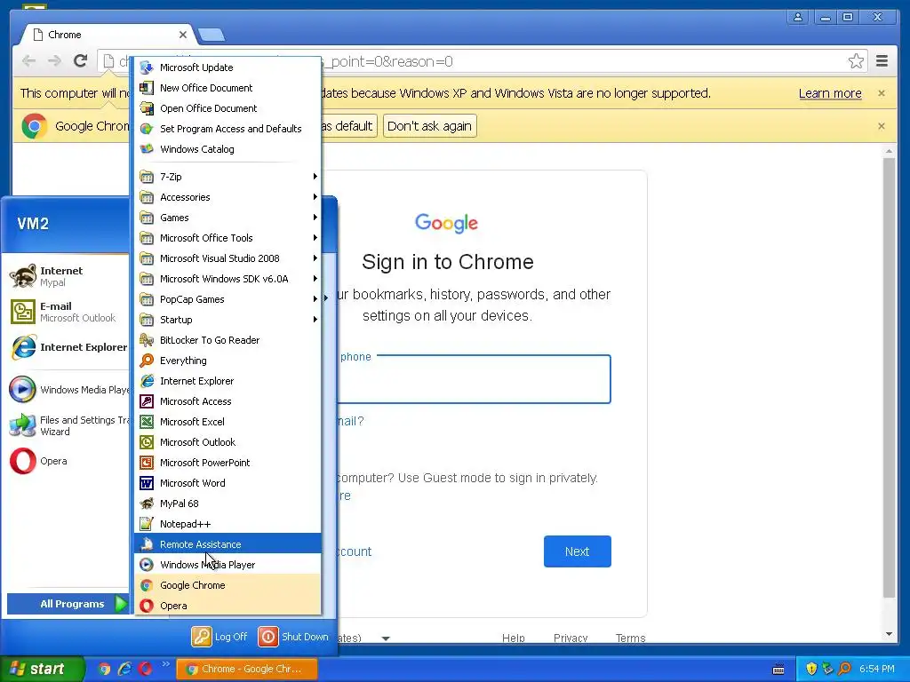Viewport: 910px width, 682px height.
Task: Click the Remote Assistance icon
Action: tap(147, 544)
